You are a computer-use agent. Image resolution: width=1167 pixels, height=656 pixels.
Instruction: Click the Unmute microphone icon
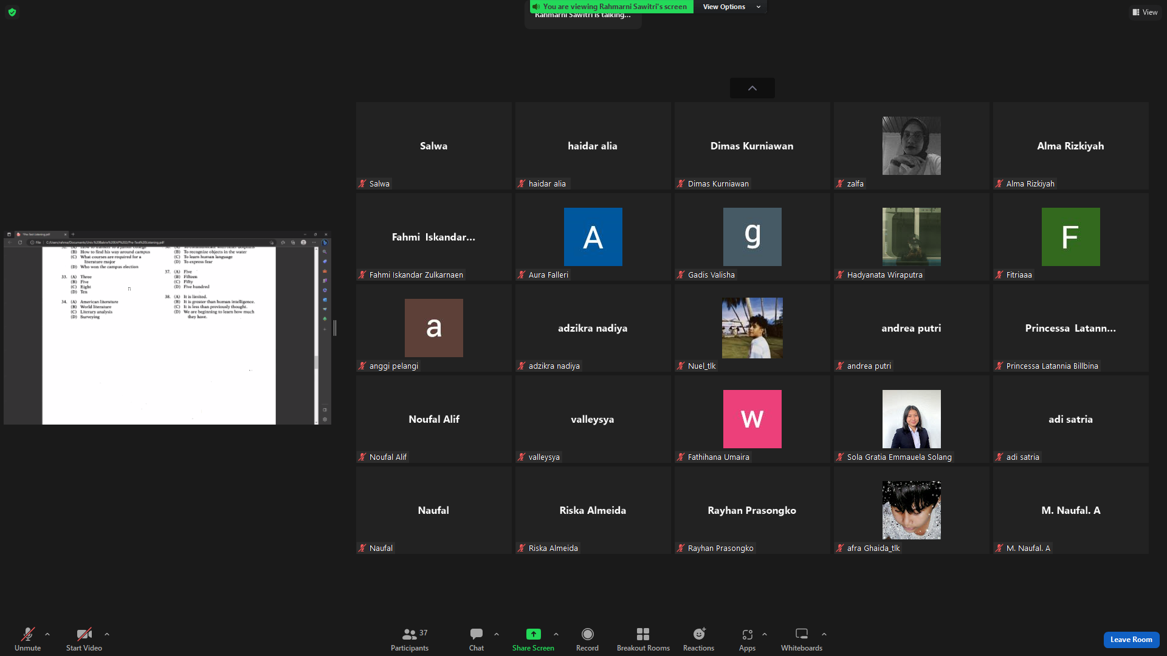point(27,634)
